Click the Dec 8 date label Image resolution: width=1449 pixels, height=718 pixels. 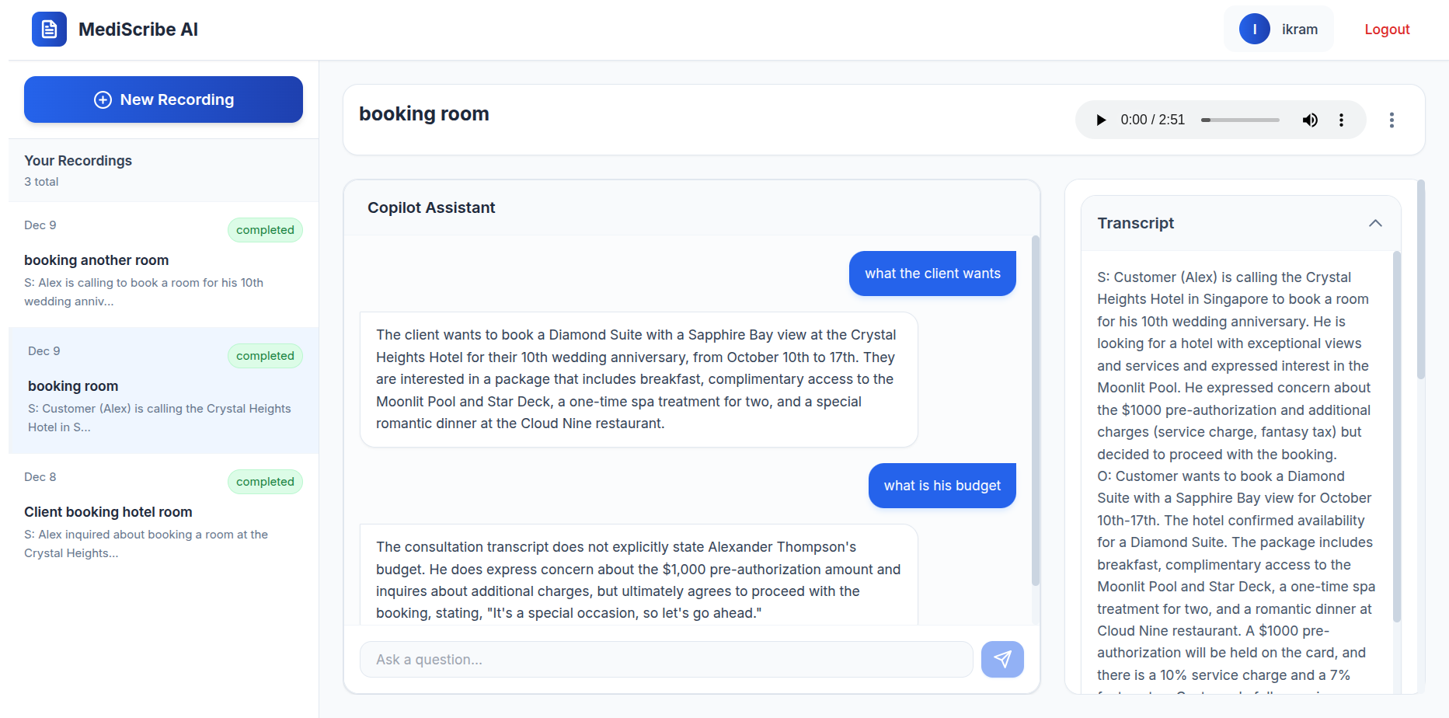pyautogui.click(x=40, y=477)
